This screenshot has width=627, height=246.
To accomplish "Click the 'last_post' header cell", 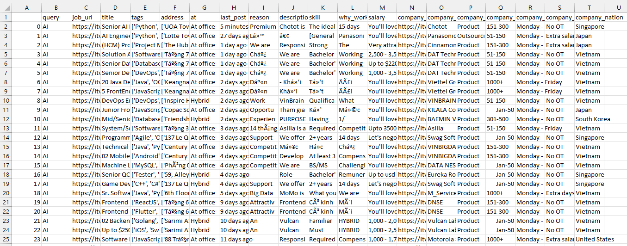I will [234, 17].
